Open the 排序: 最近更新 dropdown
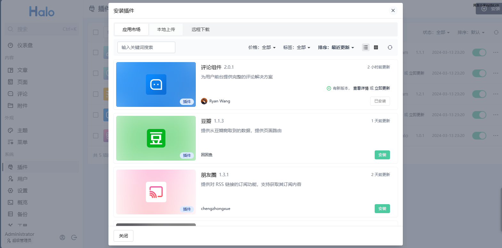The width and height of the screenshot is (502, 248). click(336, 47)
